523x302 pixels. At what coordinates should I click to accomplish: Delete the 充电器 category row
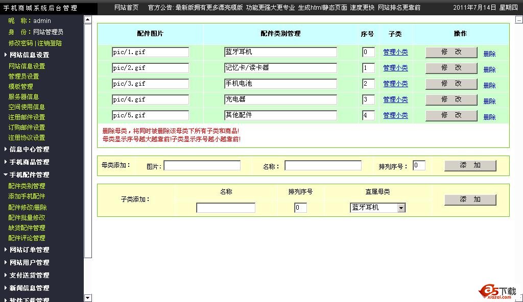(489, 101)
